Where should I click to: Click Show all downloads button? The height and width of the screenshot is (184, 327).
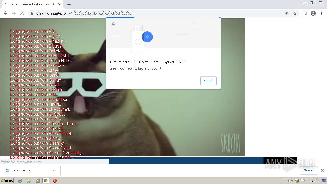(308, 170)
